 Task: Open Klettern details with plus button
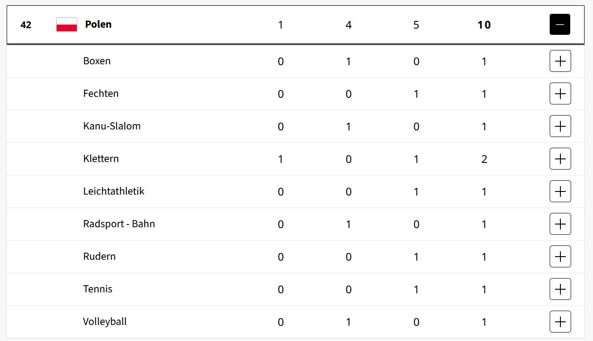click(560, 159)
